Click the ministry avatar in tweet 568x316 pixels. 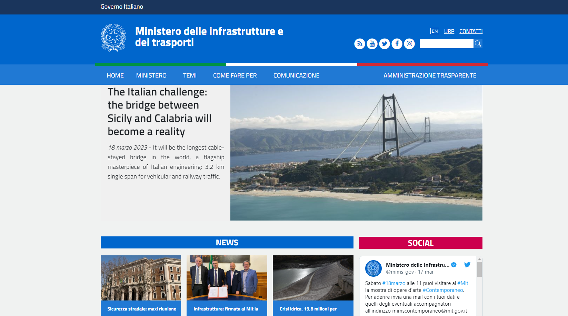[373, 268]
